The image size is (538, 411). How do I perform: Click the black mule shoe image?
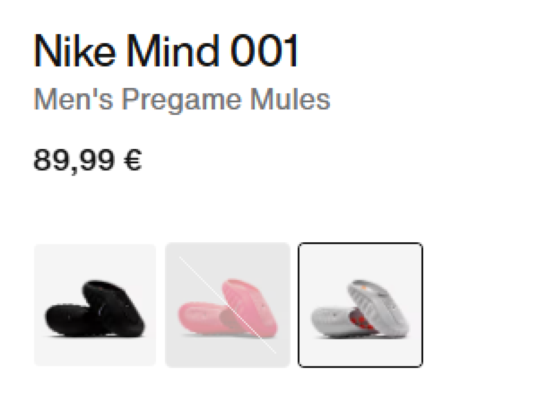click(x=95, y=309)
